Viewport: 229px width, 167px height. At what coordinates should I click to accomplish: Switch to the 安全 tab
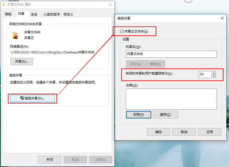click(x=34, y=14)
